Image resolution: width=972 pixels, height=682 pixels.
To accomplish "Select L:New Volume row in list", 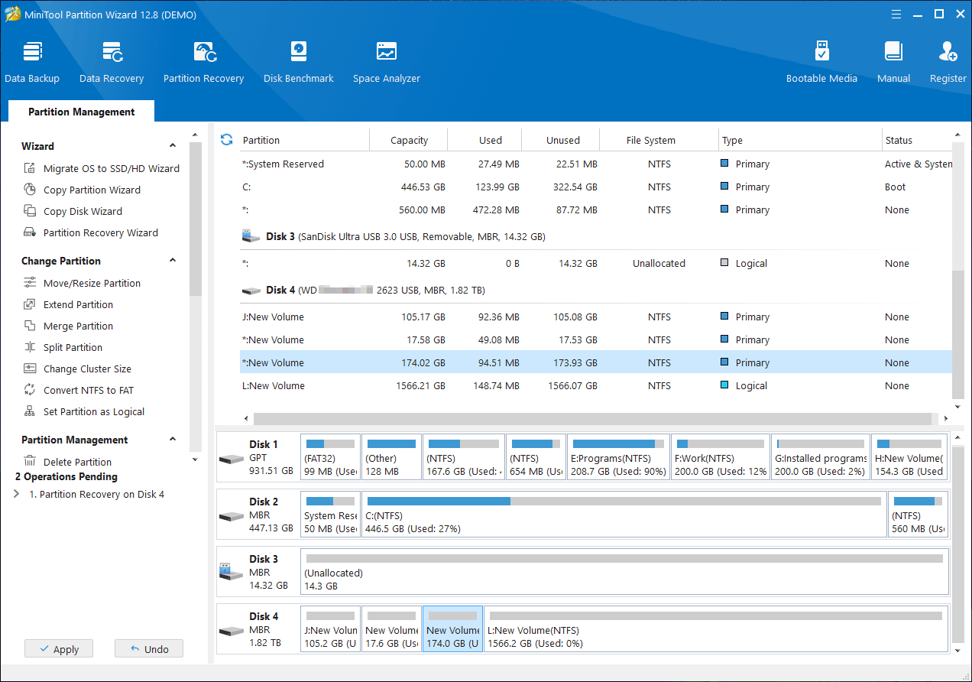I will tap(596, 385).
